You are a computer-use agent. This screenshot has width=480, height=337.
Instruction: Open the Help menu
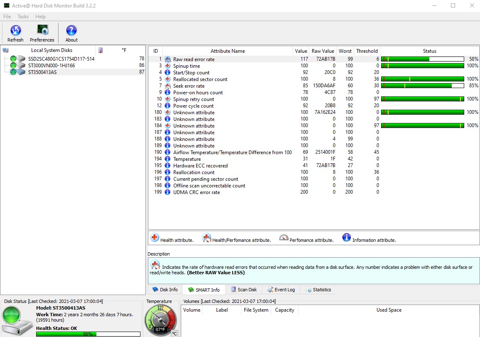(x=40, y=17)
